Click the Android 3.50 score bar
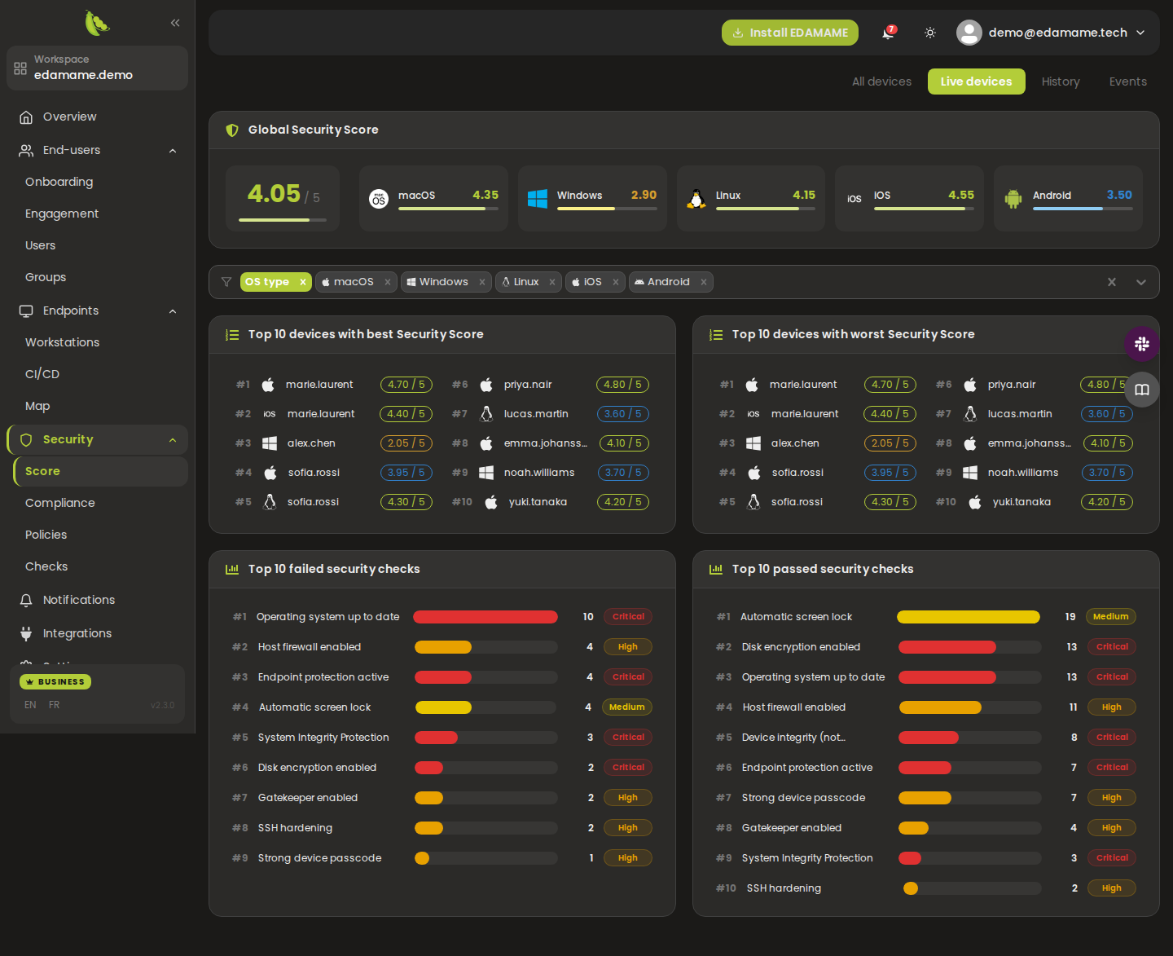The height and width of the screenshot is (956, 1173). tap(1083, 209)
